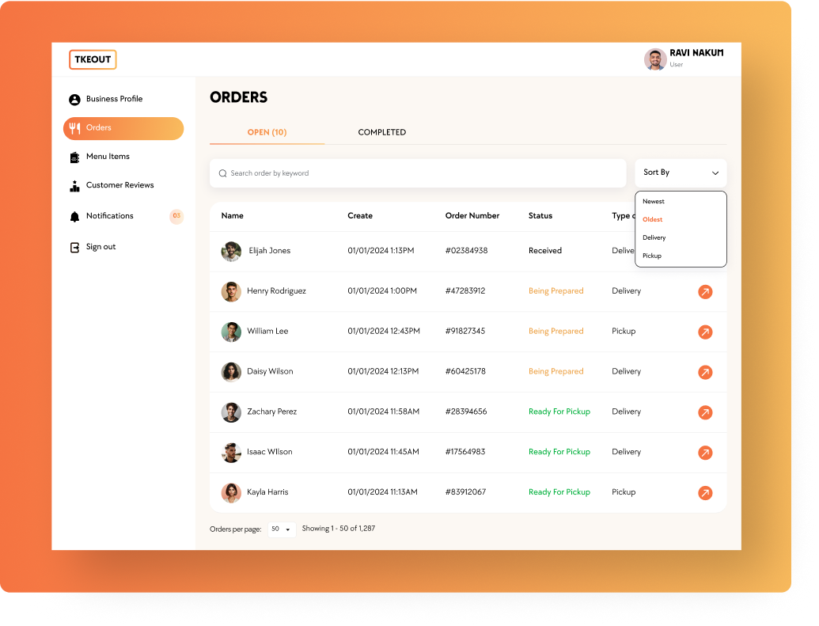Click William Lee Pickup type

coord(624,332)
